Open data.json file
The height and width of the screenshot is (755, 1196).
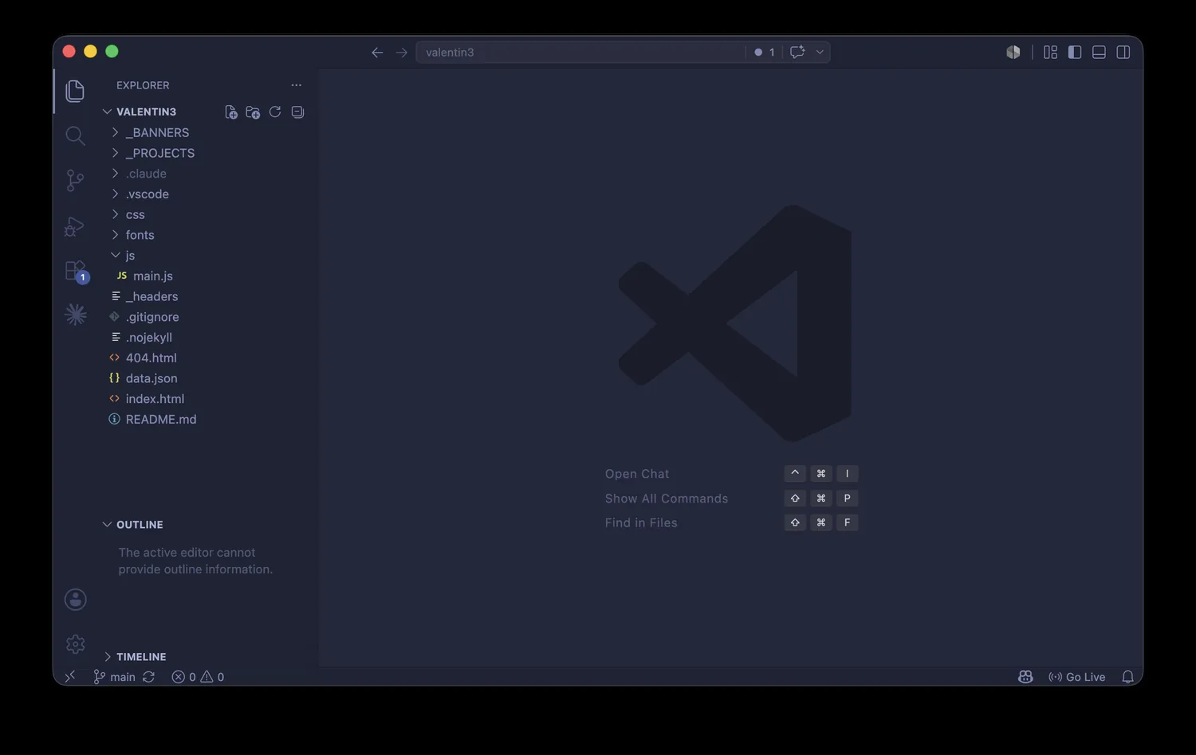pos(151,378)
